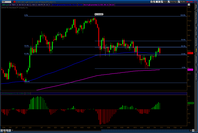Viewport: 198px width, 133px height.
Task: Click the second chart tool icon left of D
Action: coord(154,2)
